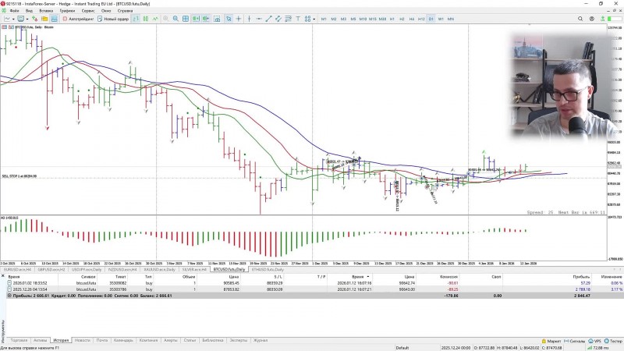This screenshot has height=351, width=624.
Task: Expand the objects dropdown arrow
Action: tap(314, 19)
